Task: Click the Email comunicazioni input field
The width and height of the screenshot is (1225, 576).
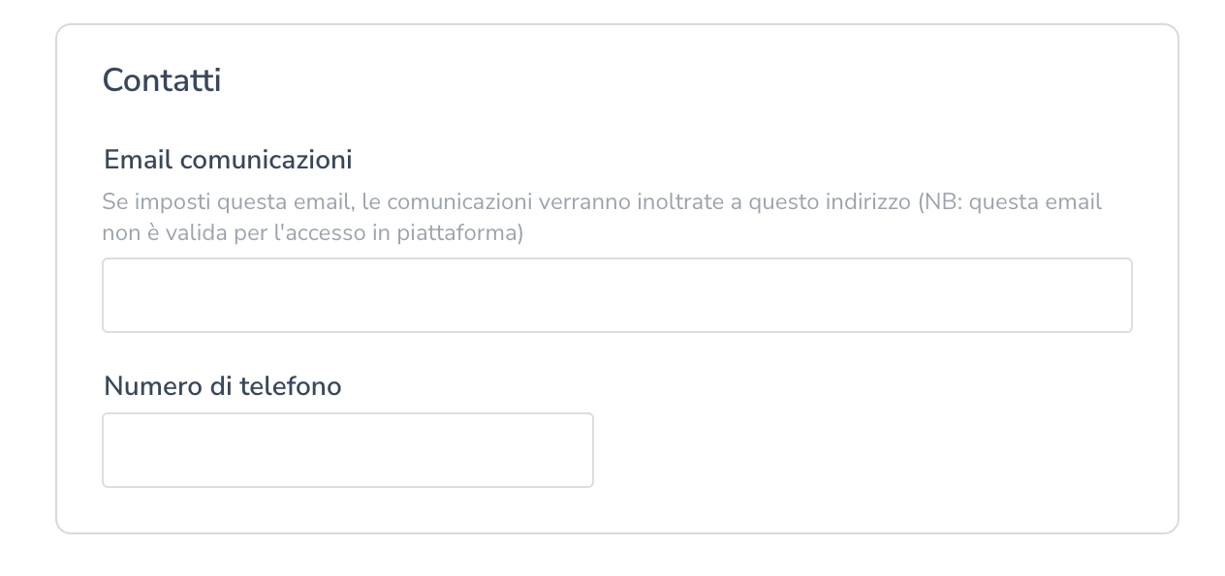Action: pyautogui.click(x=616, y=295)
